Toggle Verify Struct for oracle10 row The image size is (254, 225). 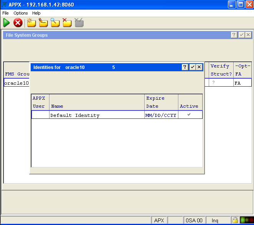(214, 83)
